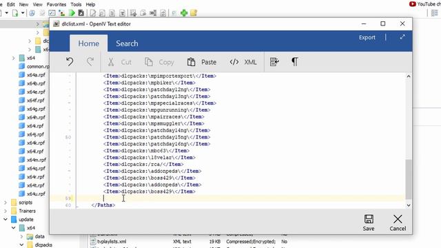This screenshot has width=441, height=248.
Task: Expand the Trainers folder node
Action: click(6, 211)
